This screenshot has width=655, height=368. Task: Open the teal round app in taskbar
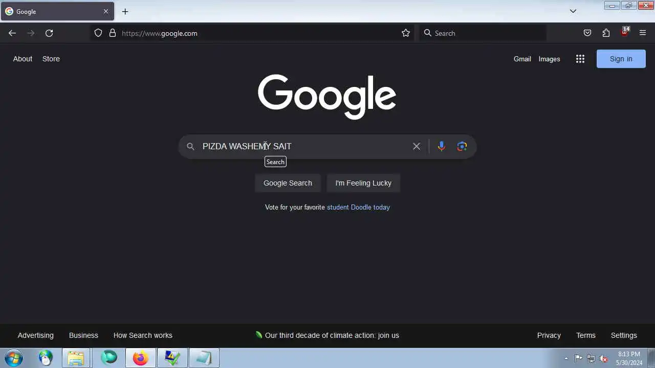click(x=109, y=358)
